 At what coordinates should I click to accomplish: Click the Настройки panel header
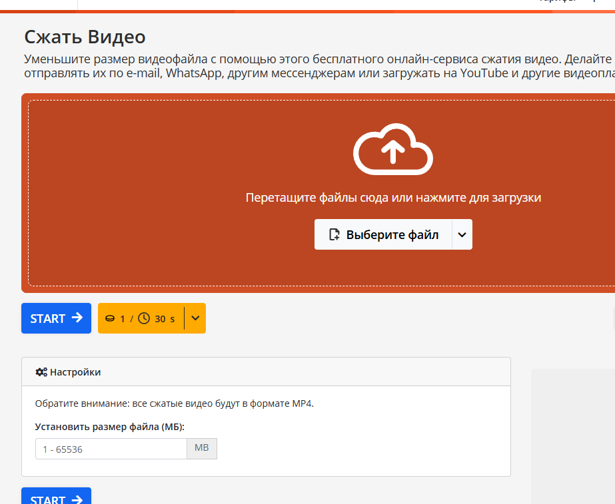coord(266,372)
